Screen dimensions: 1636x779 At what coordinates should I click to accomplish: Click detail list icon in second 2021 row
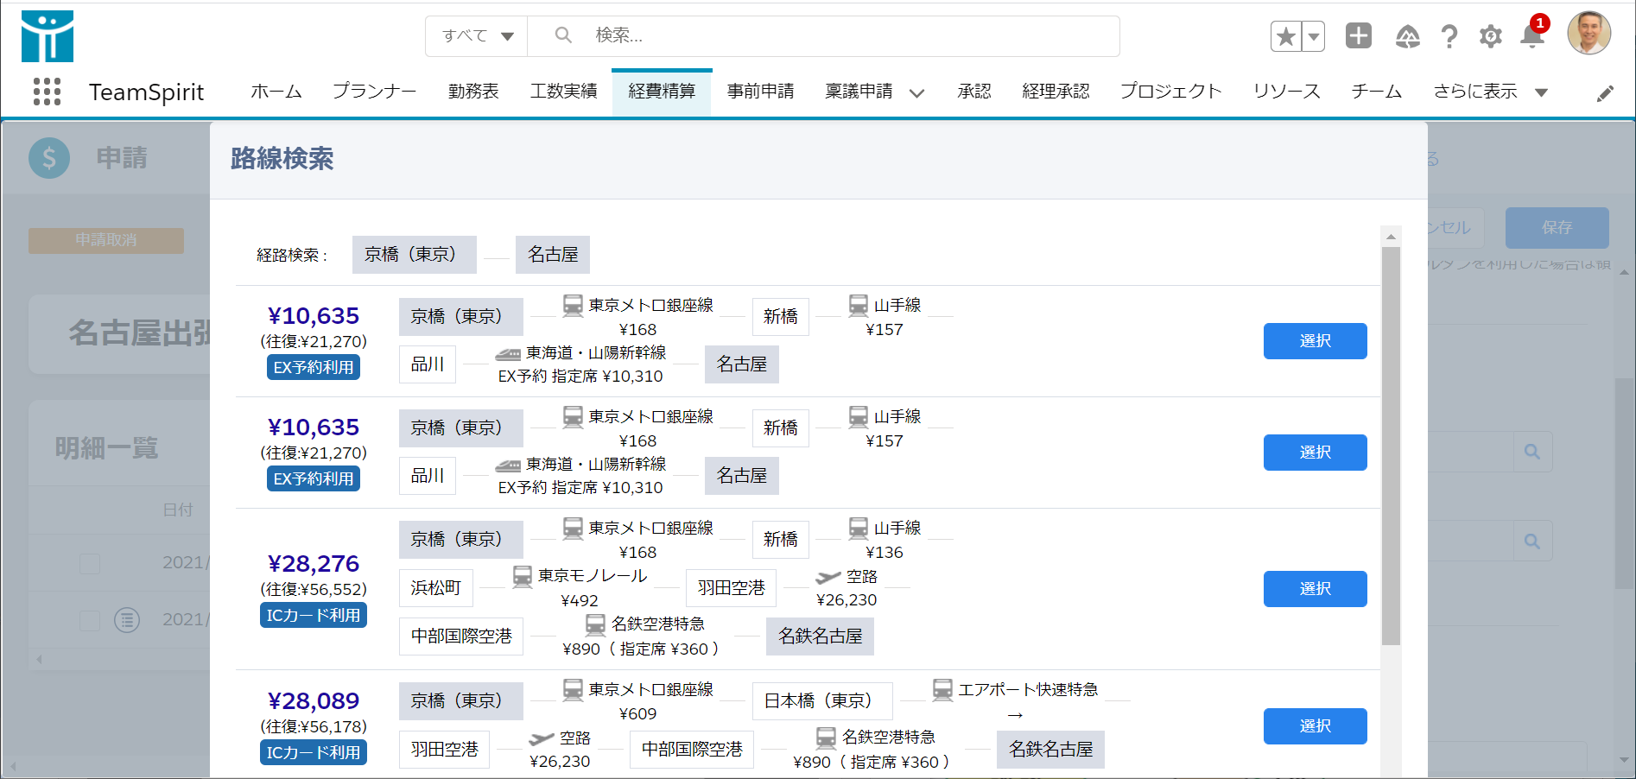click(127, 620)
